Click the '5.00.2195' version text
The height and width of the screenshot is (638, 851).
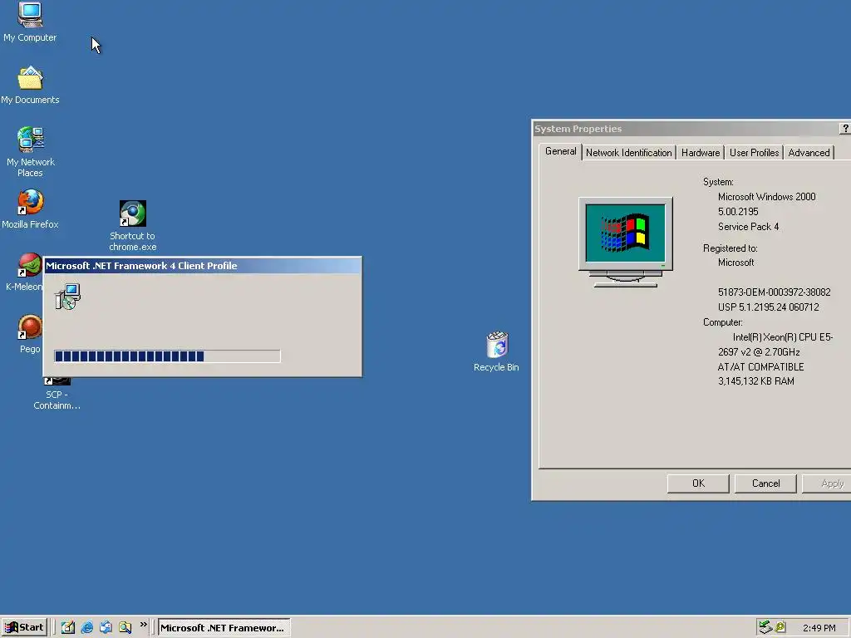coord(738,212)
